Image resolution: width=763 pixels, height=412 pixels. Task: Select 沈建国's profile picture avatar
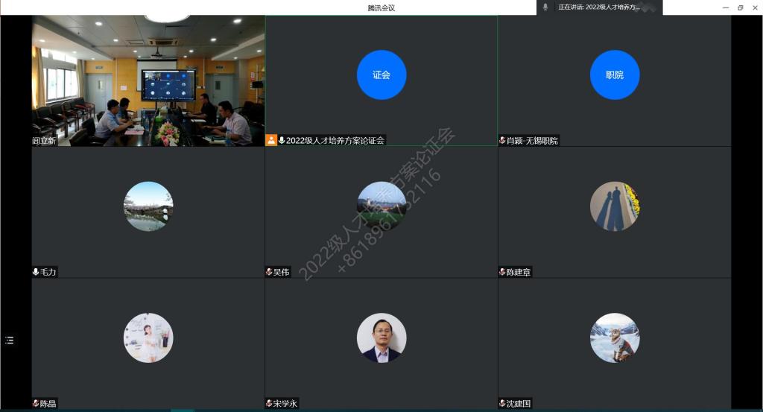[615, 337]
